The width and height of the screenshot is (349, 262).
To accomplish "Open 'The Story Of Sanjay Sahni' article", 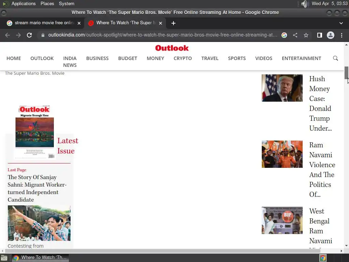I will click(x=37, y=188).
